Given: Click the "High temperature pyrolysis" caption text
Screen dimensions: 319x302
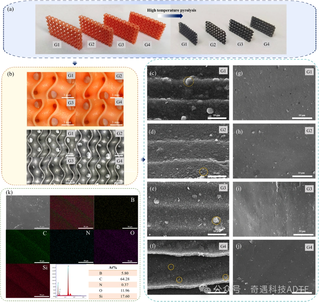Looking at the screenshot, I should [172, 10].
